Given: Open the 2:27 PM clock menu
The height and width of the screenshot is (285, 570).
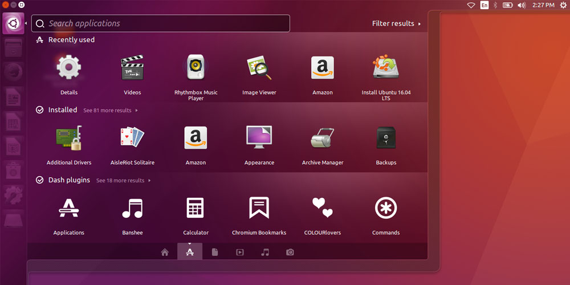Looking at the screenshot, I should click(543, 5).
